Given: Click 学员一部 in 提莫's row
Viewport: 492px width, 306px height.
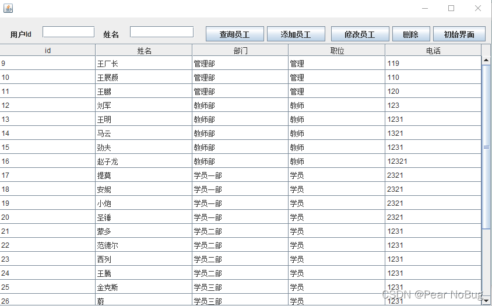Looking at the screenshot, I should tap(240, 175).
